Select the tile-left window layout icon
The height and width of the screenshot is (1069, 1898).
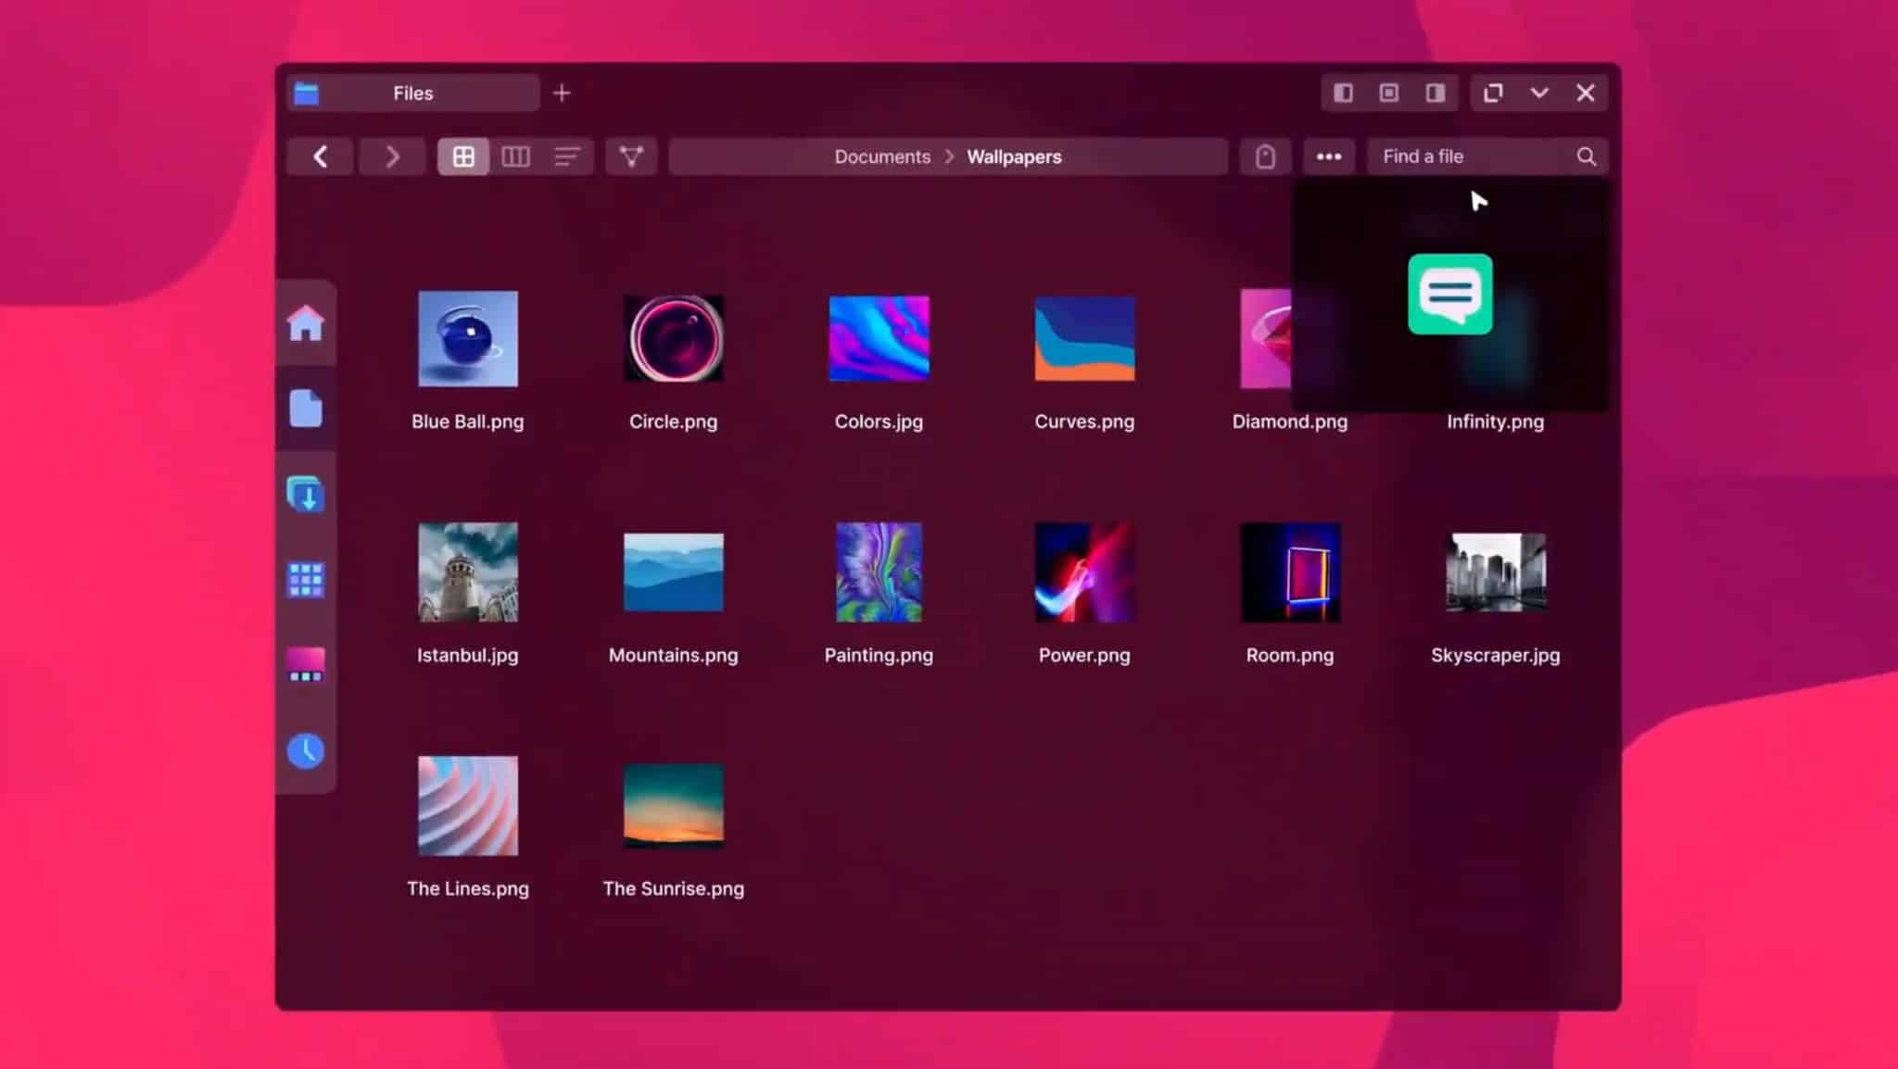pos(1343,93)
